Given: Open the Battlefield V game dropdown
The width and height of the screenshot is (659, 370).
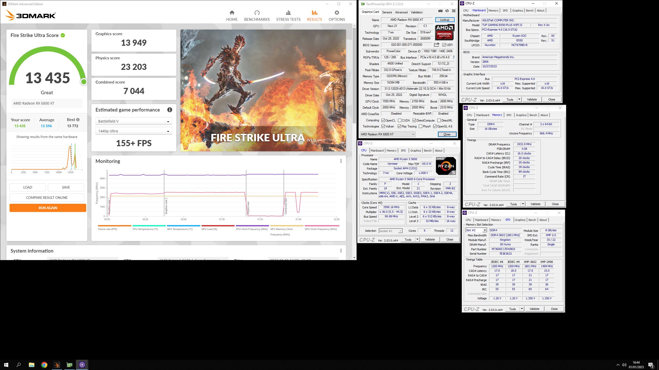Looking at the screenshot, I should [x=134, y=121].
